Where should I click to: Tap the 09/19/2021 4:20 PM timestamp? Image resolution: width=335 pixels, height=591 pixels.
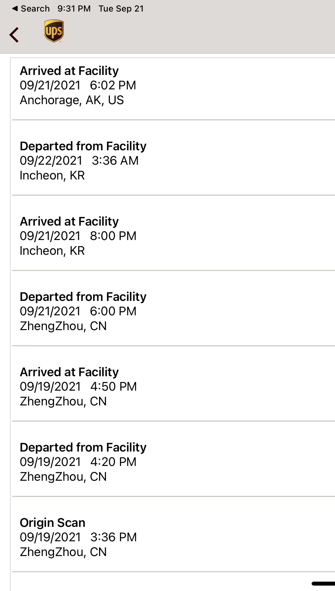[78, 462]
